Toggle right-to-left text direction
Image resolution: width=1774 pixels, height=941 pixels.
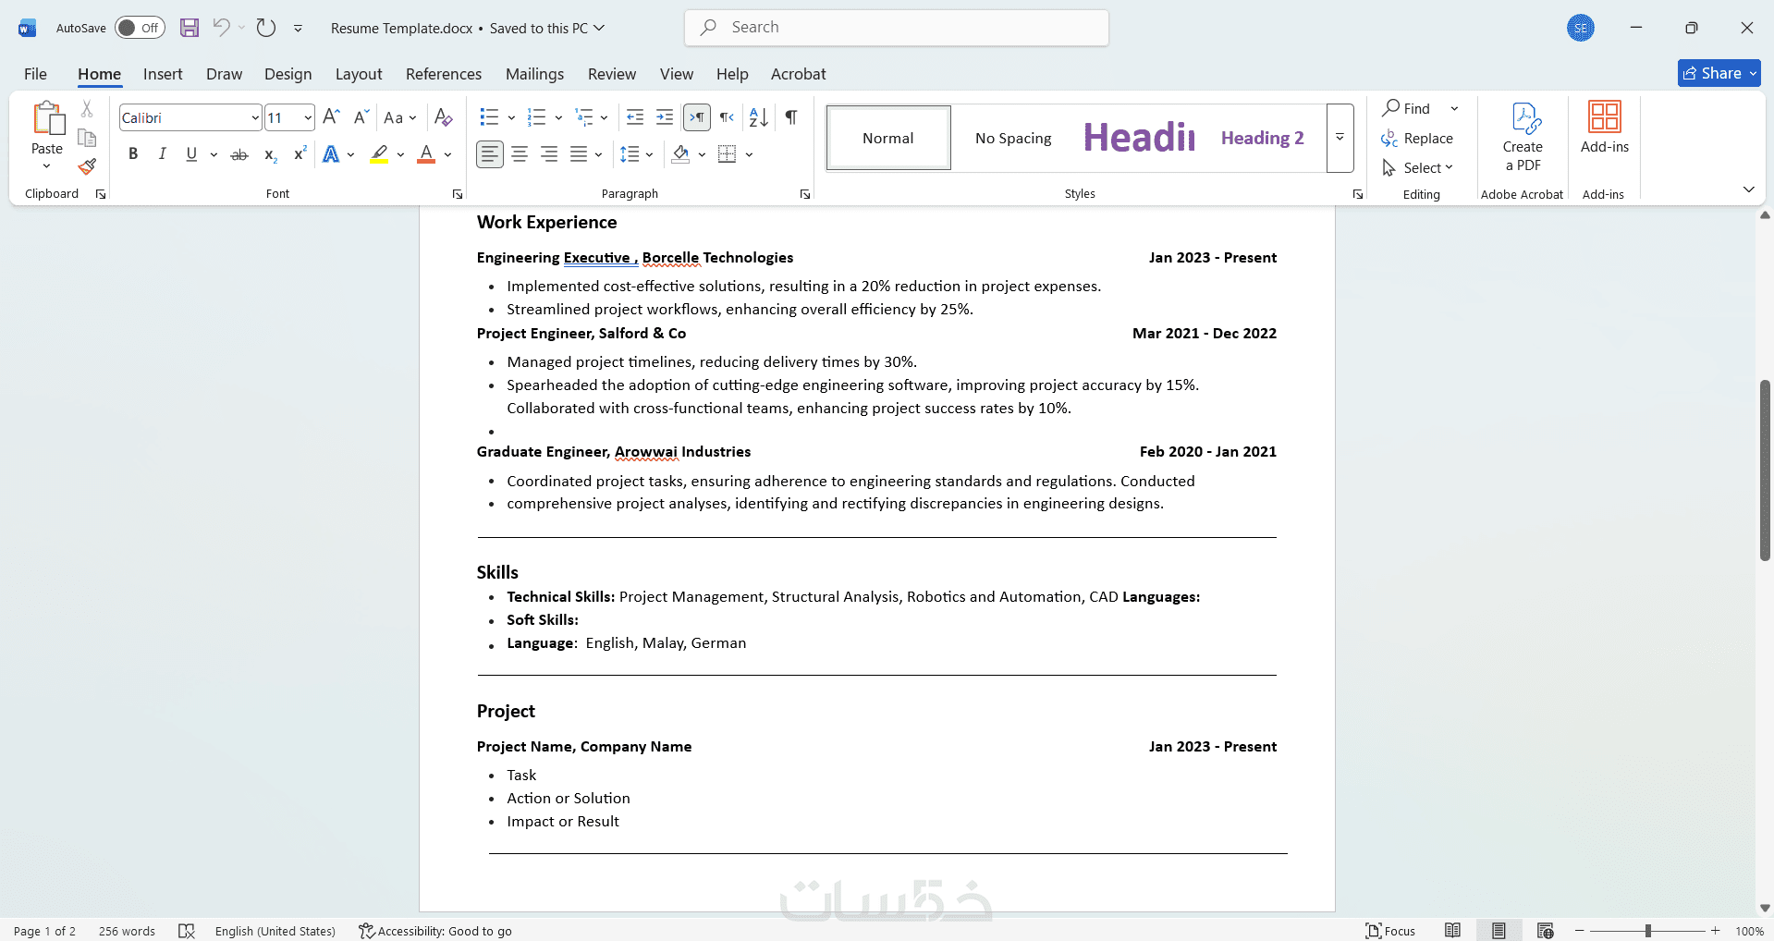point(728,117)
